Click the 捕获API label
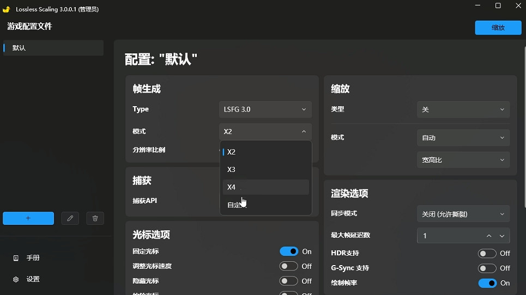Screen dimensions: 526x295 point(145,201)
